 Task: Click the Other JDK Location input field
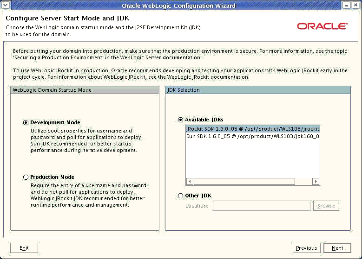(x=261, y=206)
